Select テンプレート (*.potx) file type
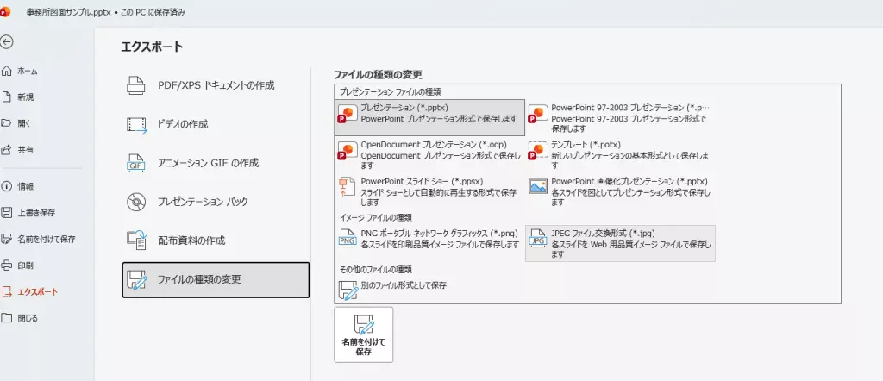Viewport: 883px width, 381px height. tap(621, 155)
